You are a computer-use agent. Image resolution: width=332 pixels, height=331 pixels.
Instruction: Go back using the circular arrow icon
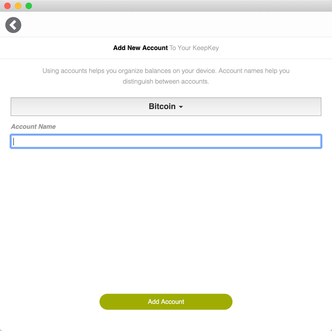[13, 25]
